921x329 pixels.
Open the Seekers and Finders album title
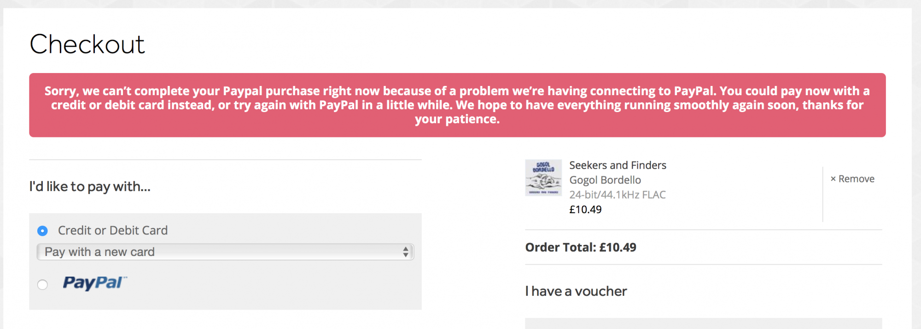(x=618, y=165)
